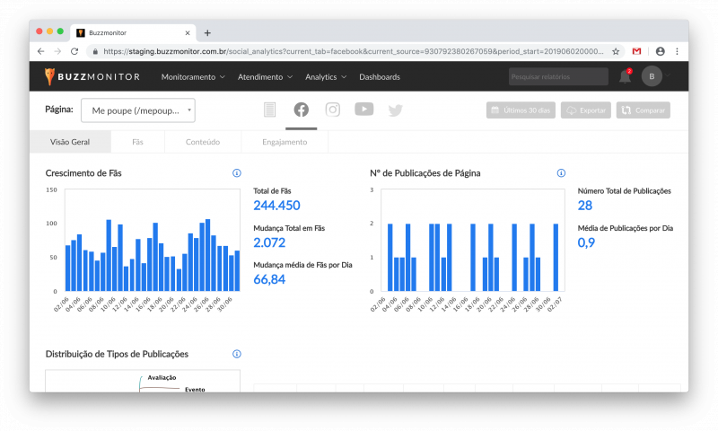Image resolution: width=718 pixels, height=431 pixels.
Task: Focus the Pesquisar relatórios search field
Action: tap(558, 76)
